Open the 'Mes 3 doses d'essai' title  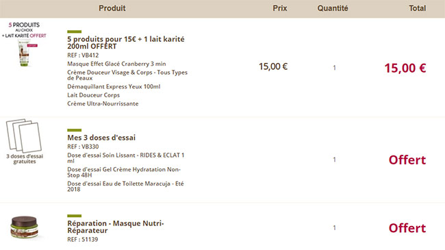101,138
